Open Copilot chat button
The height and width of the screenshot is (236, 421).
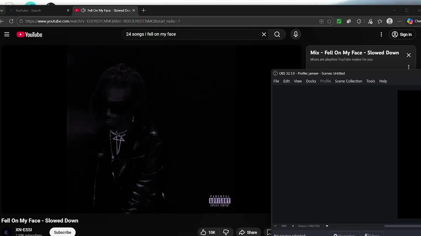(414, 21)
